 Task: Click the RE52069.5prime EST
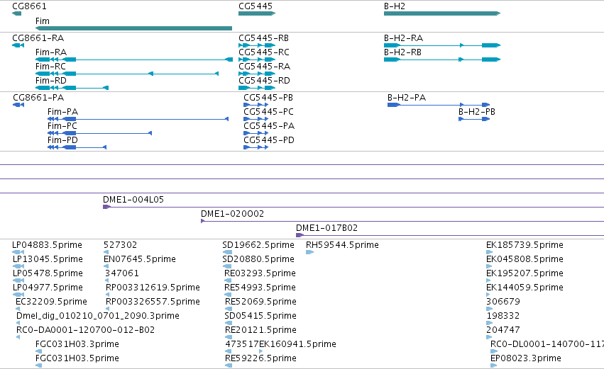(229, 309)
